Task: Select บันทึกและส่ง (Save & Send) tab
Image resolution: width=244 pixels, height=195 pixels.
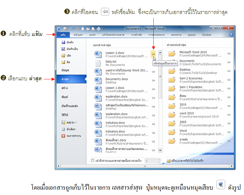Action: pos(69,106)
